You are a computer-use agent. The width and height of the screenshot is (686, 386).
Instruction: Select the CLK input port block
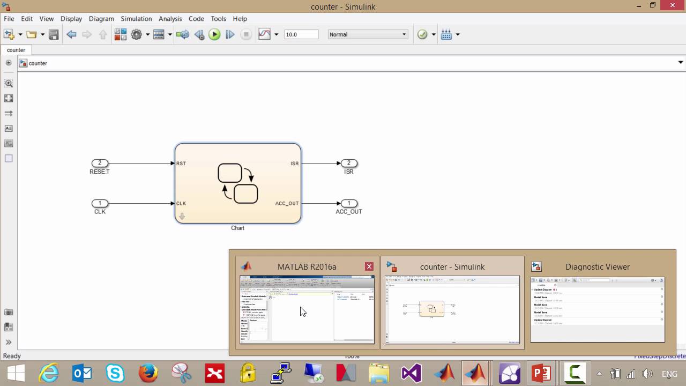[100, 203]
